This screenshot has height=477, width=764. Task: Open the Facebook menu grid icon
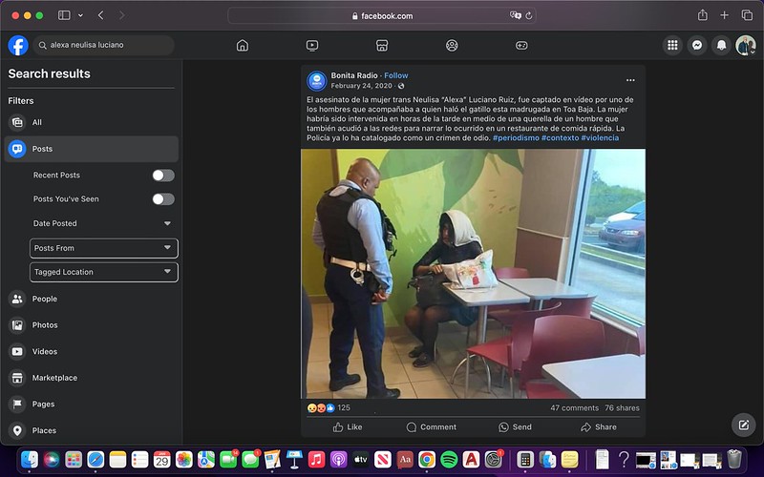(x=672, y=45)
